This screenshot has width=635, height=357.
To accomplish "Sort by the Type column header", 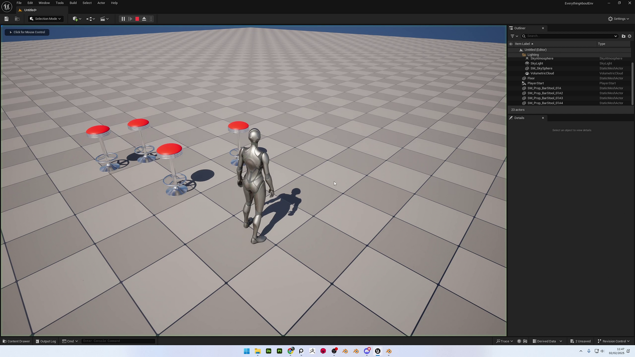I will pyautogui.click(x=602, y=44).
